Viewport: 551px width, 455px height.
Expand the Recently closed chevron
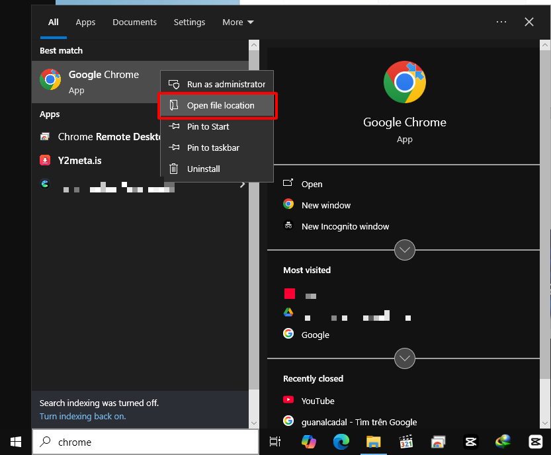404,358
